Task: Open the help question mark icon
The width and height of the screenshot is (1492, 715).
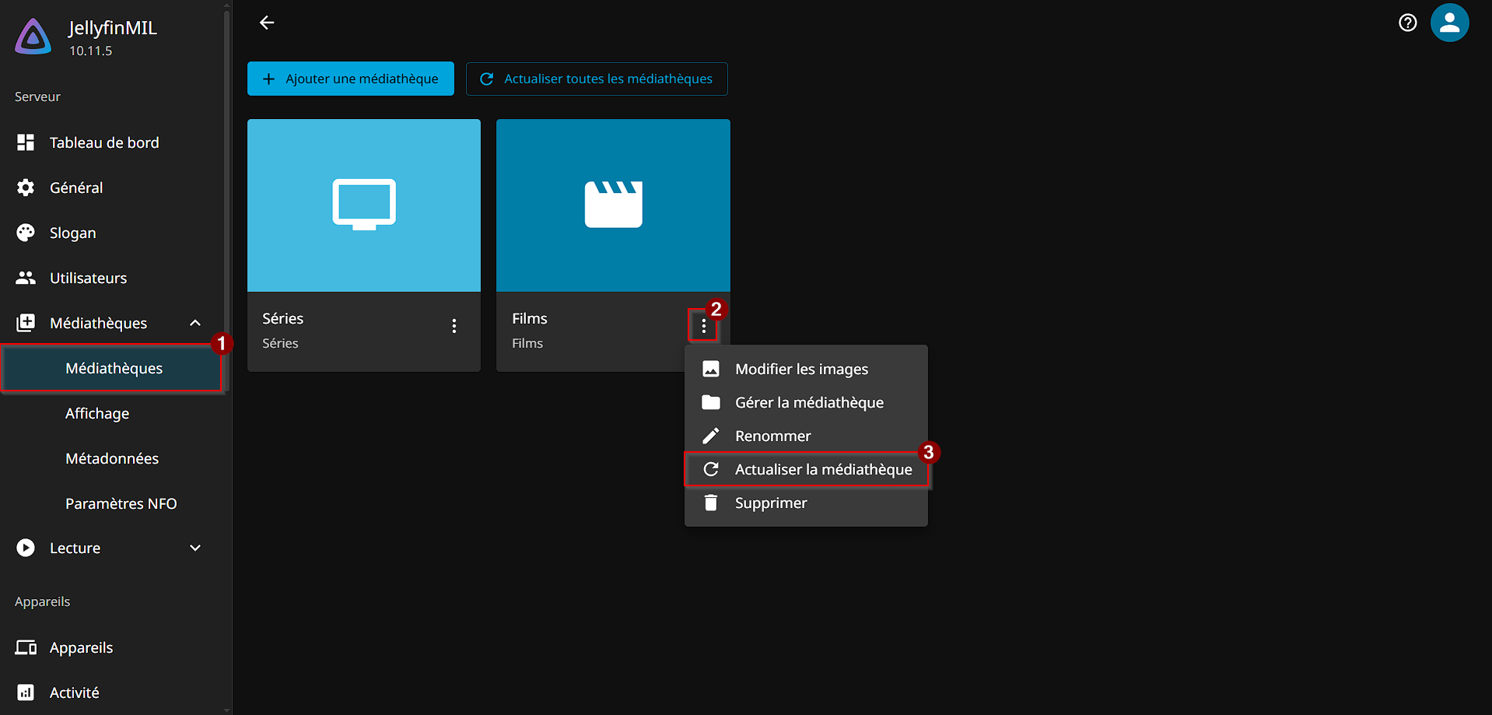Action: 1407,23
